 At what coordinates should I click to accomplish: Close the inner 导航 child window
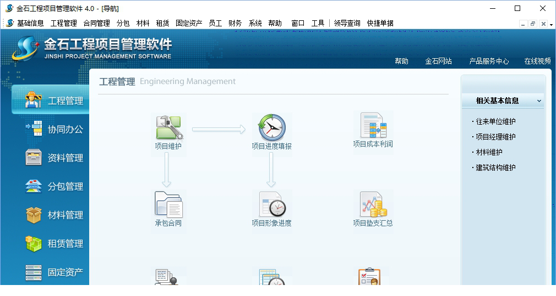(543, 24)
